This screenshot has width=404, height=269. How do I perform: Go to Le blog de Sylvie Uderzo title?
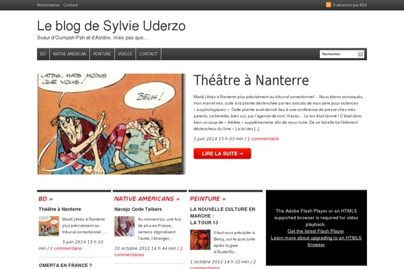(111, 26)
